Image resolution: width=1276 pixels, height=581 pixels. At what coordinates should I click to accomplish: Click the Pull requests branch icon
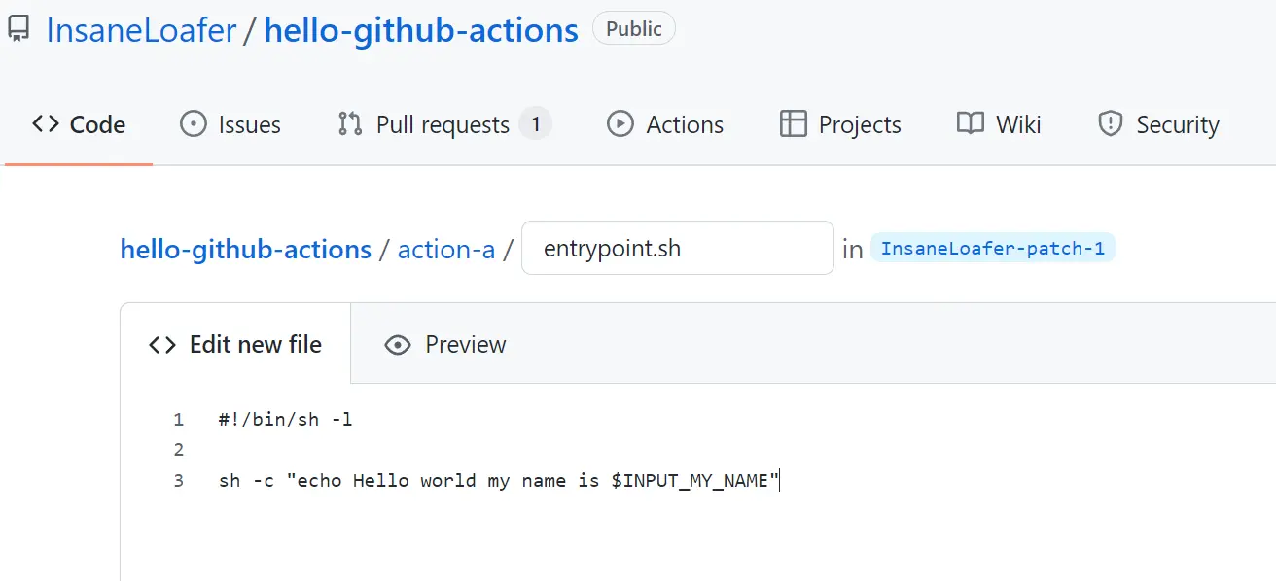point(350,124)
